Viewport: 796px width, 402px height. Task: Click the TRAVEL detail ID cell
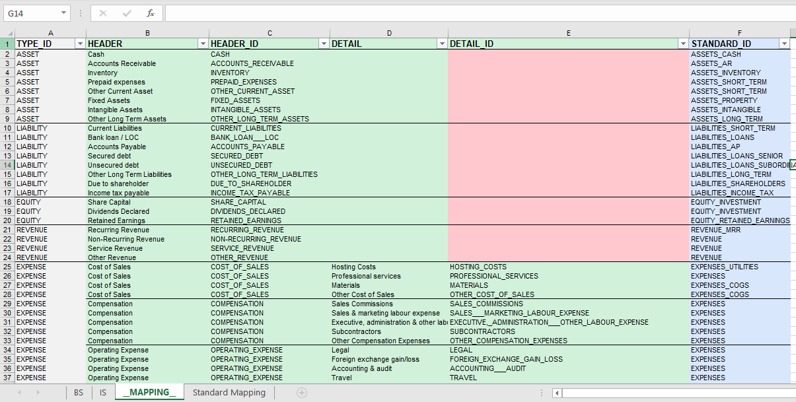click(x=569, y=378)
